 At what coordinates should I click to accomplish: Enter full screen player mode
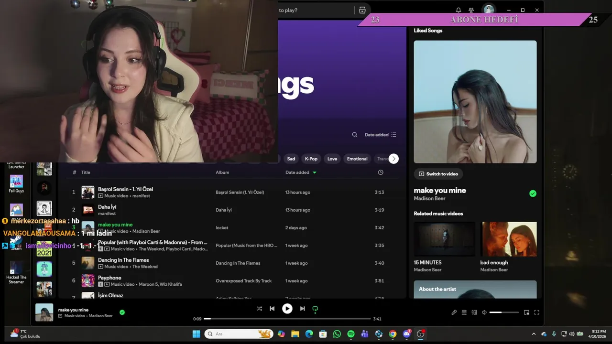click(536, 312)
